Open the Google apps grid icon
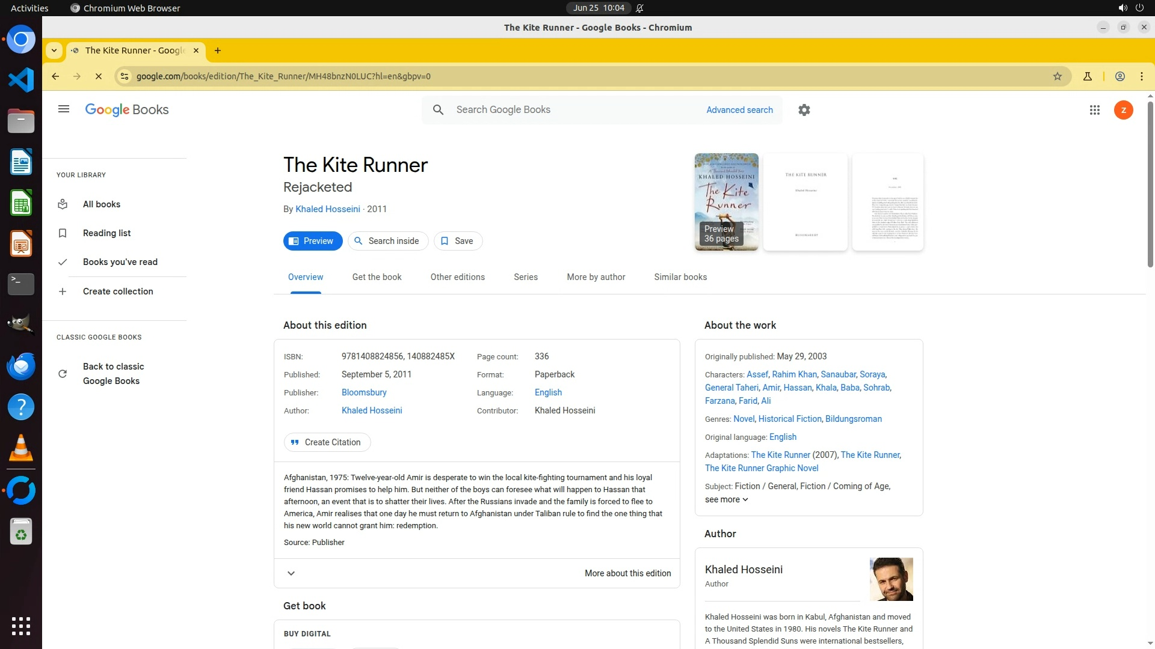1155x649 pixels. coord(1095,110)
